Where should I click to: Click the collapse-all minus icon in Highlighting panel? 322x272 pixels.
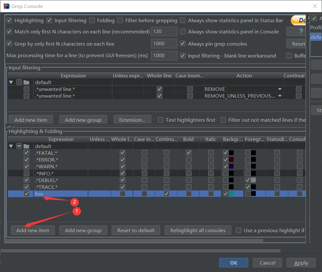point(19,146)
